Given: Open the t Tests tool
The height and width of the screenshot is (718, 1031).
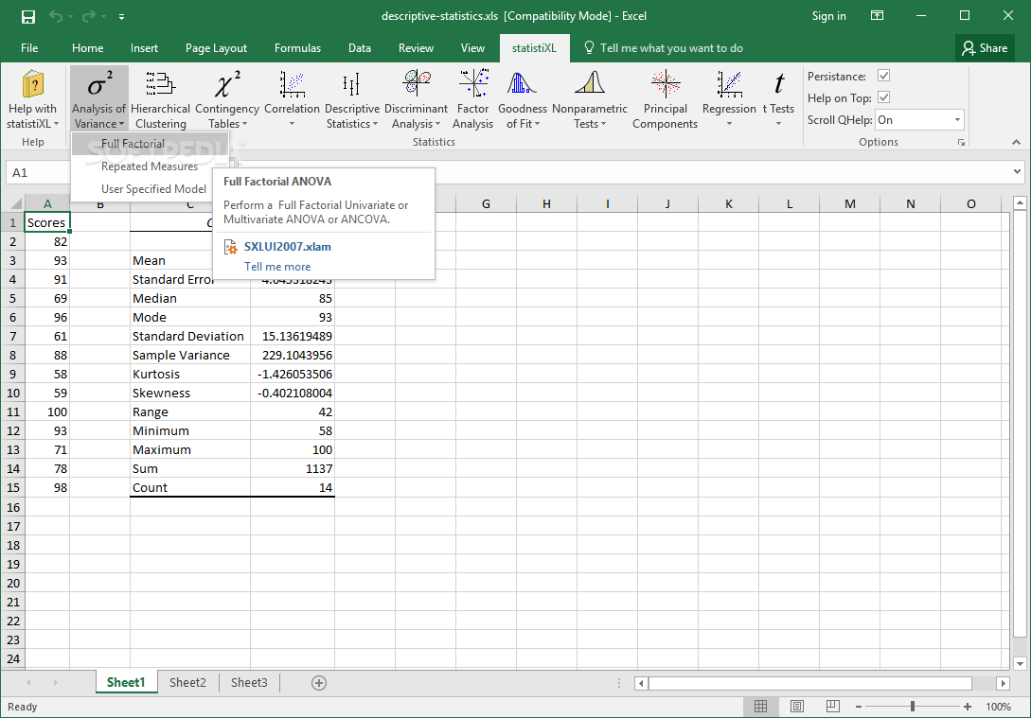Looking at the screenshot, I should (778, 99).
